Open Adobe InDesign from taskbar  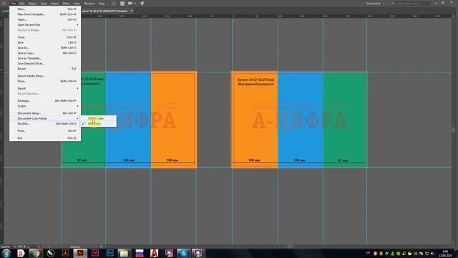[x=95, y=253]
